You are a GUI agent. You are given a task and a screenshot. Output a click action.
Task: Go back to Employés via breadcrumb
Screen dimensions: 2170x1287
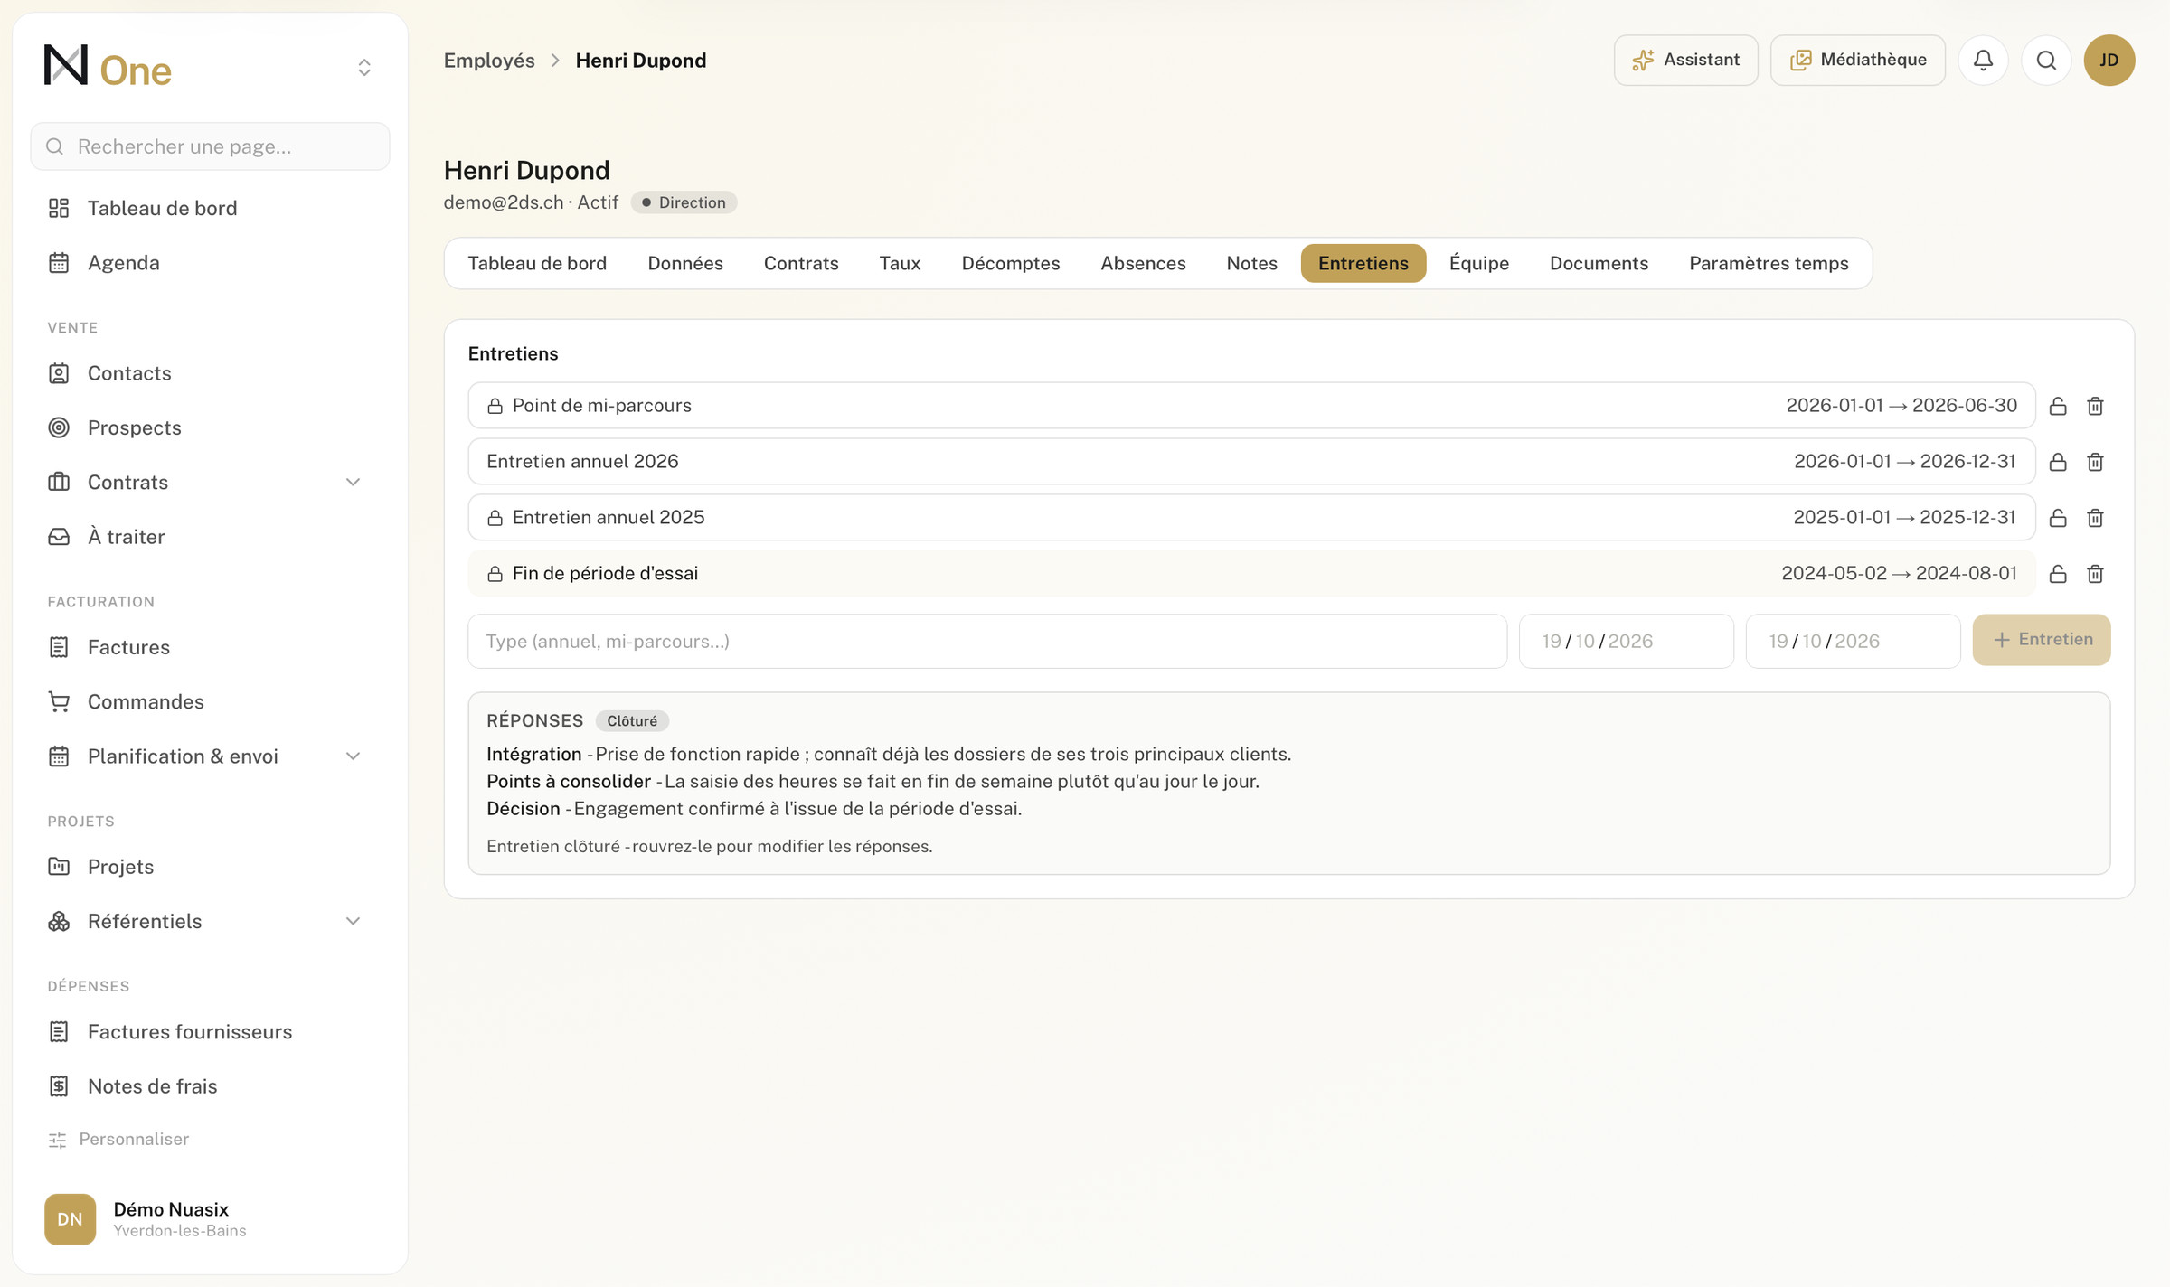pyautogui.click(x=489, y=61)
